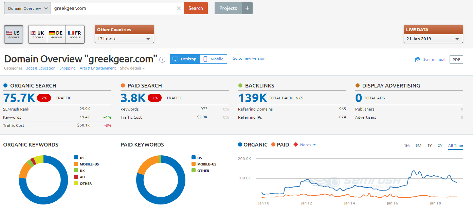Screen dimensions: 473x216
Task: Click the orange Paid Search section dot
Action: coord(123,85)
